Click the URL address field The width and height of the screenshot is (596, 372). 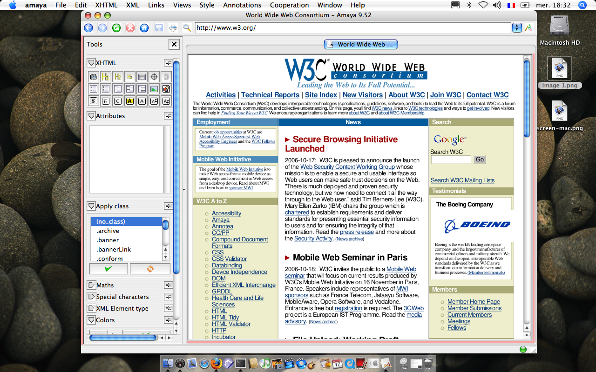coord(353,28)
